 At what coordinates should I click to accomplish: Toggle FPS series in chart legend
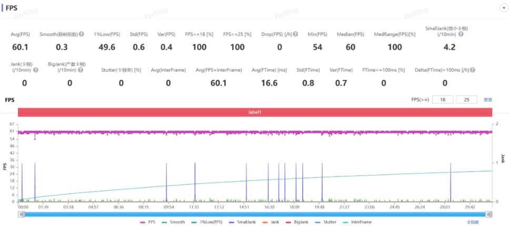pyautogui.click(x=148, y=222)
